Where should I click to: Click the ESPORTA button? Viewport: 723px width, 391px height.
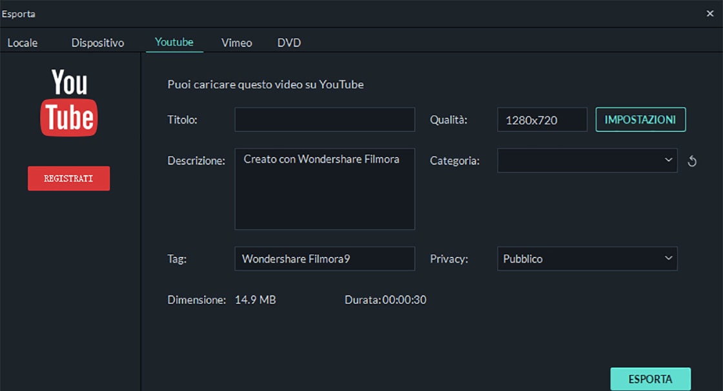pos(650,379)
